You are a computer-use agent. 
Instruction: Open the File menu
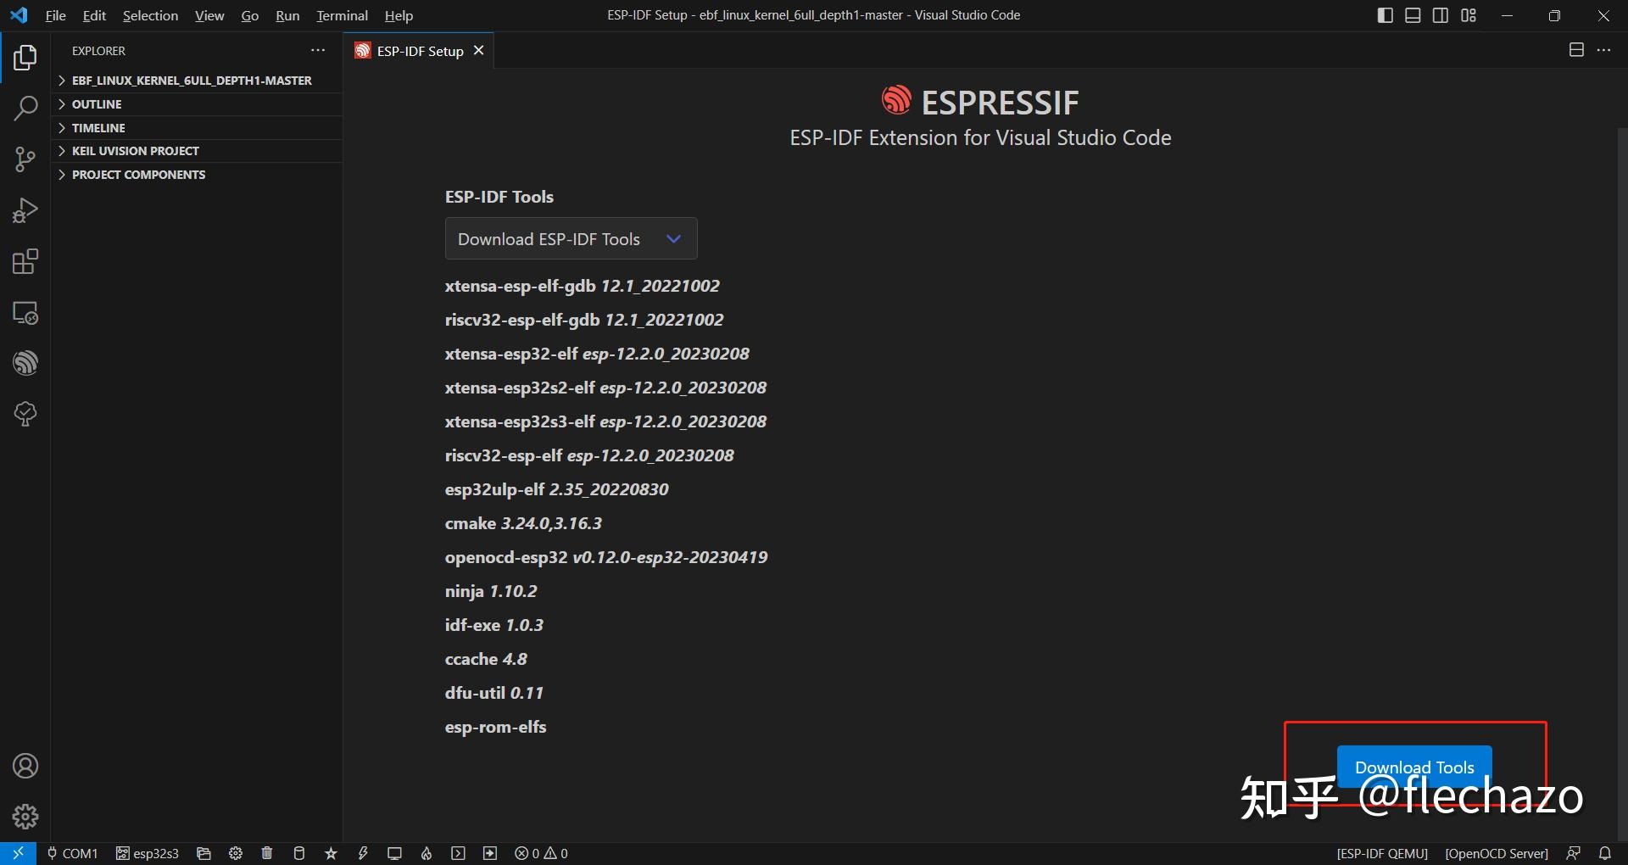(x=55, y=15)
